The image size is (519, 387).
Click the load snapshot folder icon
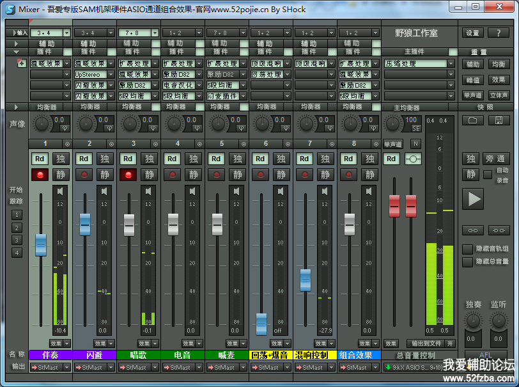tap(472, 120)
